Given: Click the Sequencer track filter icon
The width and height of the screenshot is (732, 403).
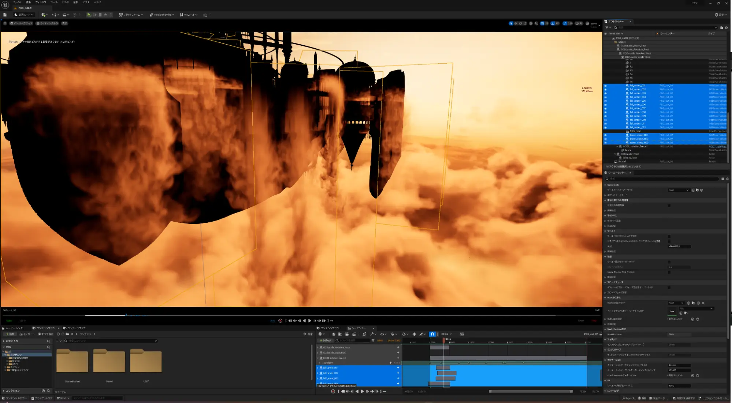Looking at the screenshot, I should click(373, 340).
